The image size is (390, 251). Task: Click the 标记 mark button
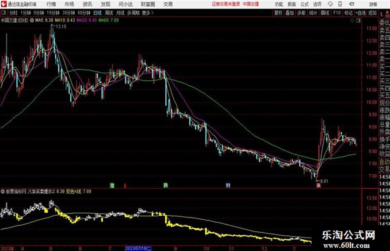point(348,13)
